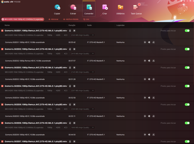Toggle the Gomorra.S02E04 enable switch
The width and height of the screenshot is (194, 144).
(x=187, y=86)
